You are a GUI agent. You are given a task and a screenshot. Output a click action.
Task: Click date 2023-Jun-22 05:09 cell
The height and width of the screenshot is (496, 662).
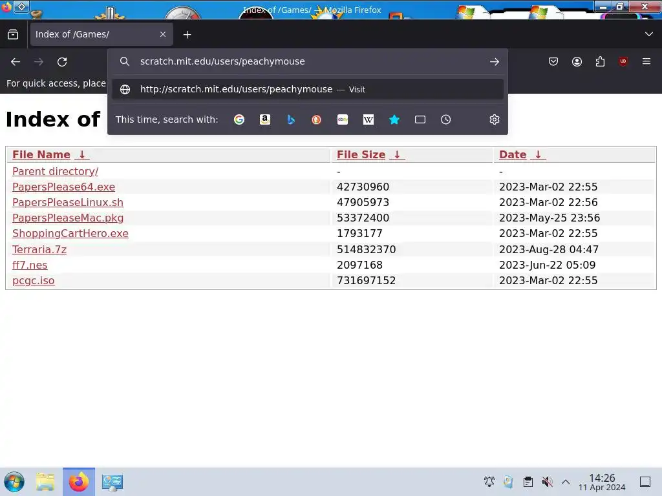tap(547, 265)
